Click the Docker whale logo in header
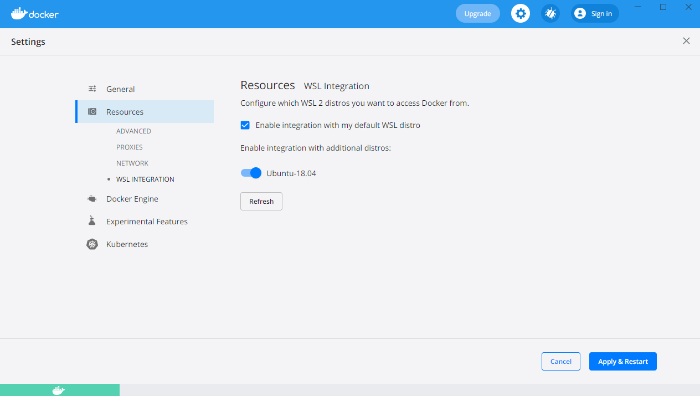Viewport: 700px width, 396px height. tap(34, 13)
